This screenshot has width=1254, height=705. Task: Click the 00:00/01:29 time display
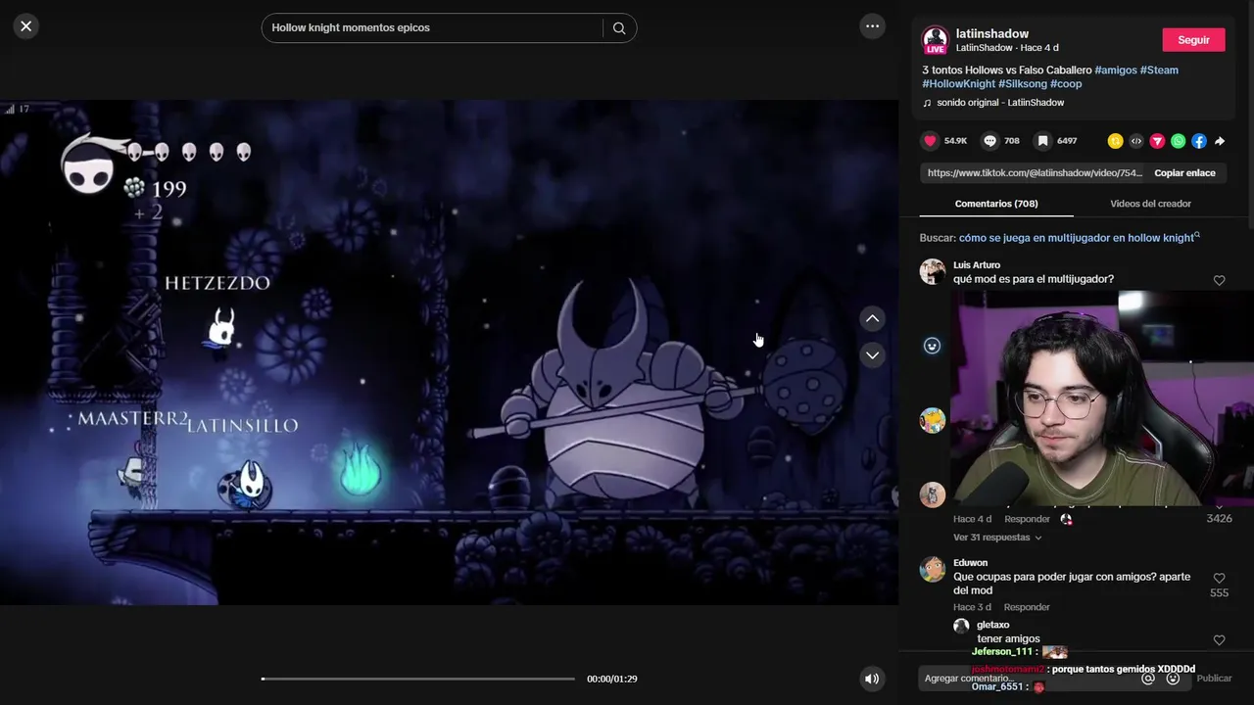pyautogui.click(x=611, y=679)
